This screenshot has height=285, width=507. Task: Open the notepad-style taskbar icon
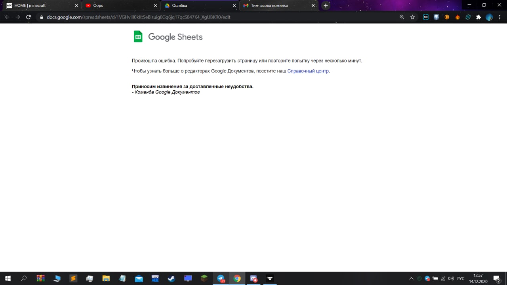click(122, 278)
